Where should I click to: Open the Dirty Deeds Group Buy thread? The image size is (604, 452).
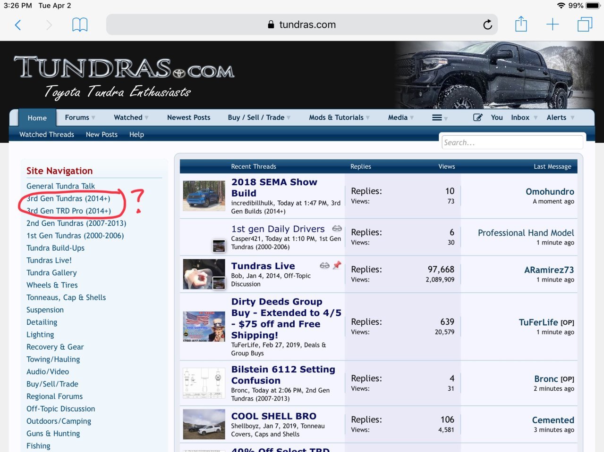click(286, 318)
